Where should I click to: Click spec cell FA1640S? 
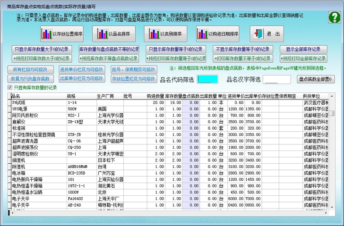[x=82, y=199]
